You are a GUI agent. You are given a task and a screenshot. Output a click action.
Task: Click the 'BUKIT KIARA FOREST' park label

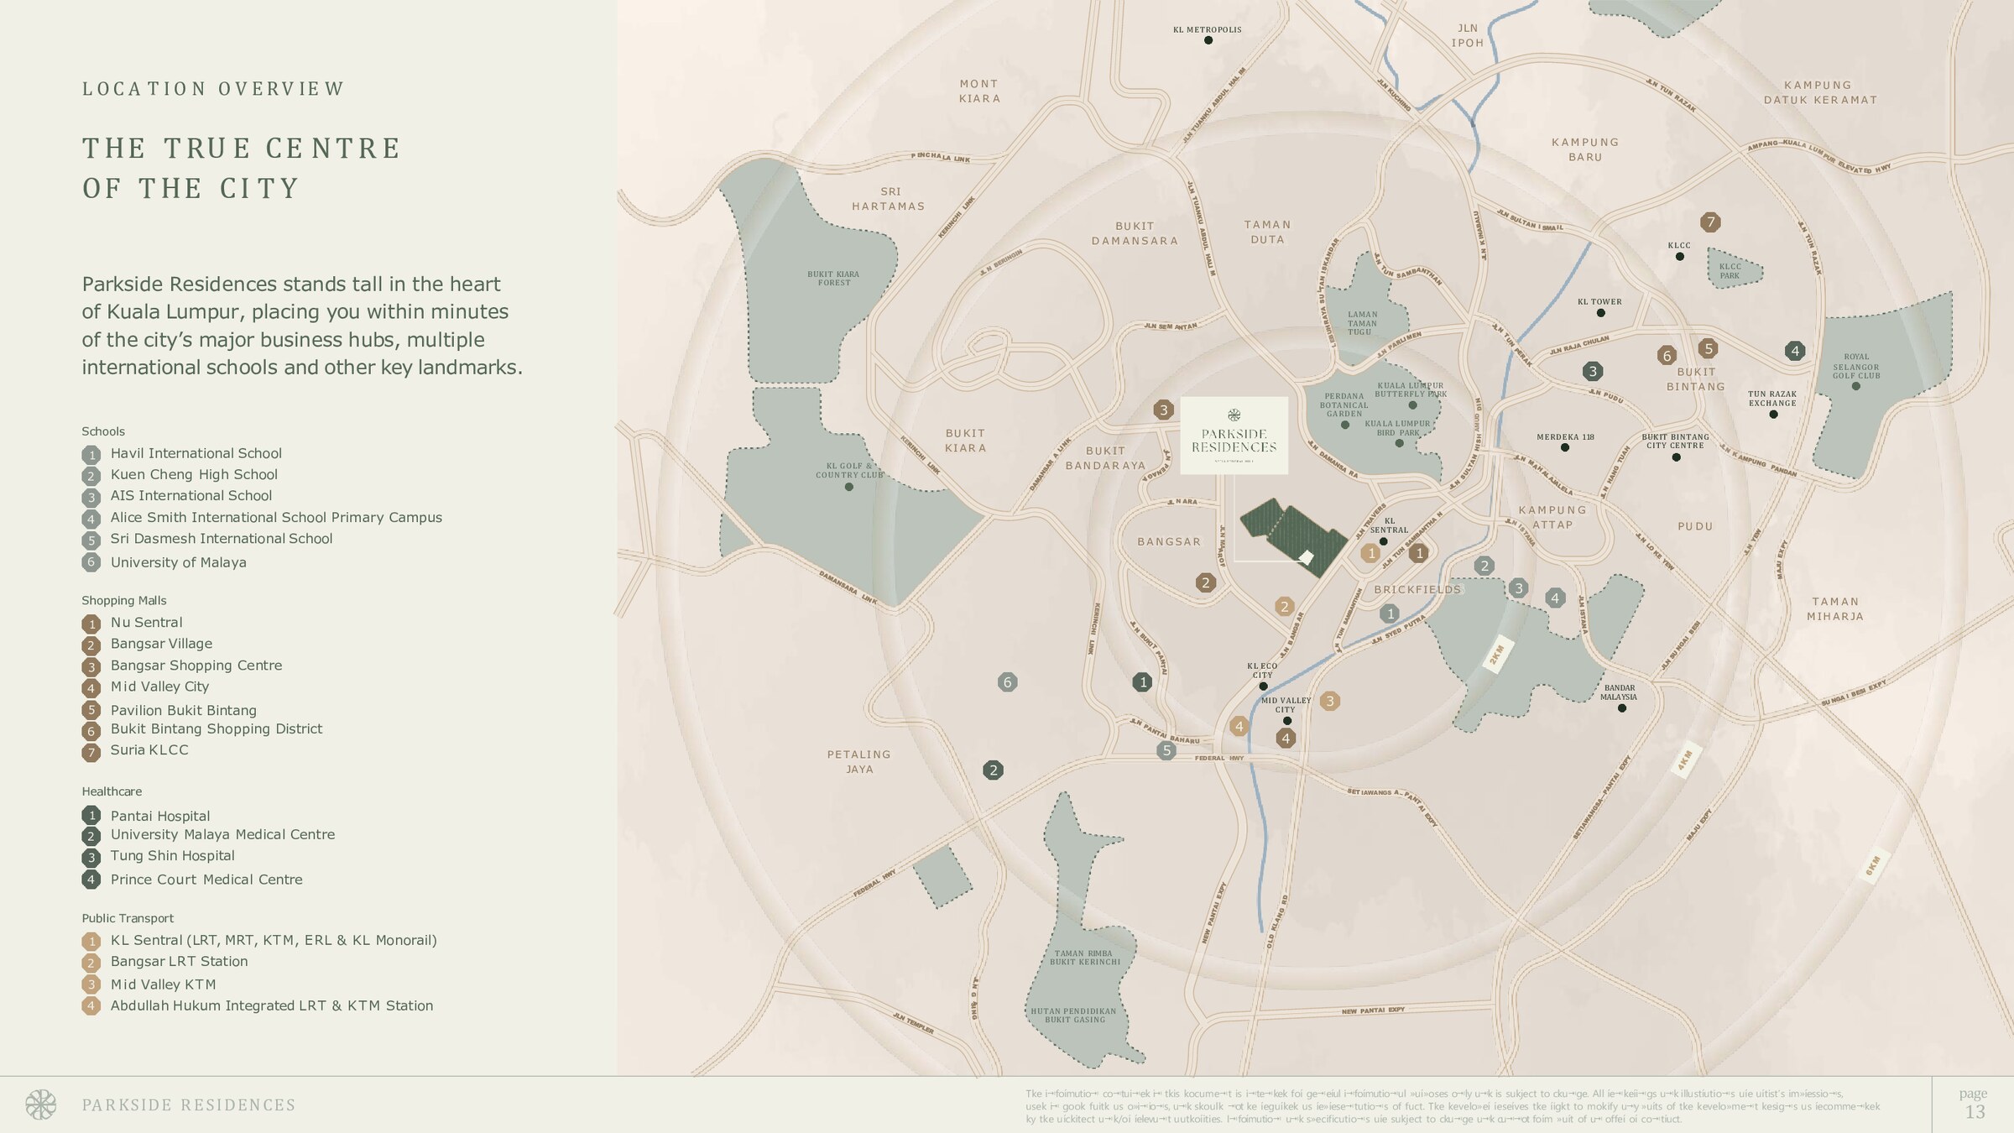[x=833, y=279]
